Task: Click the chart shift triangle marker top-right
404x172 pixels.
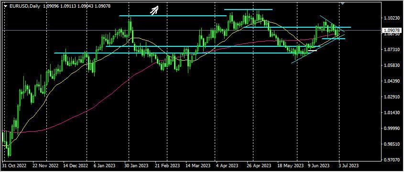Action: tap(342, 3)
